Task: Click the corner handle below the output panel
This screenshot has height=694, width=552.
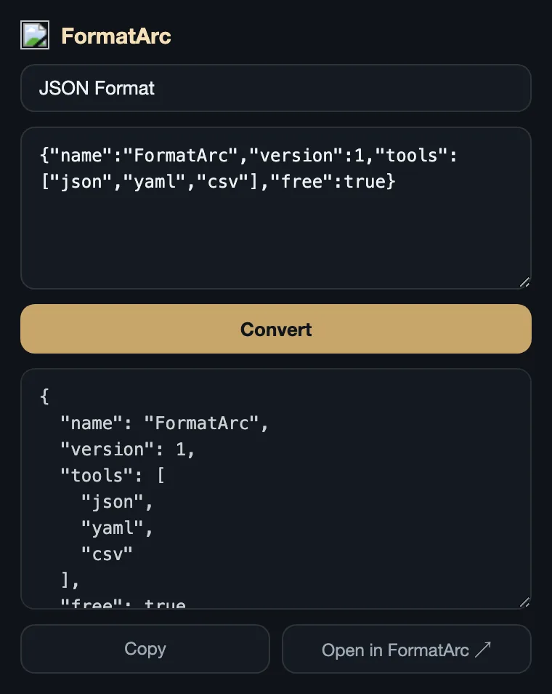Action: click(x=524, y=602)
